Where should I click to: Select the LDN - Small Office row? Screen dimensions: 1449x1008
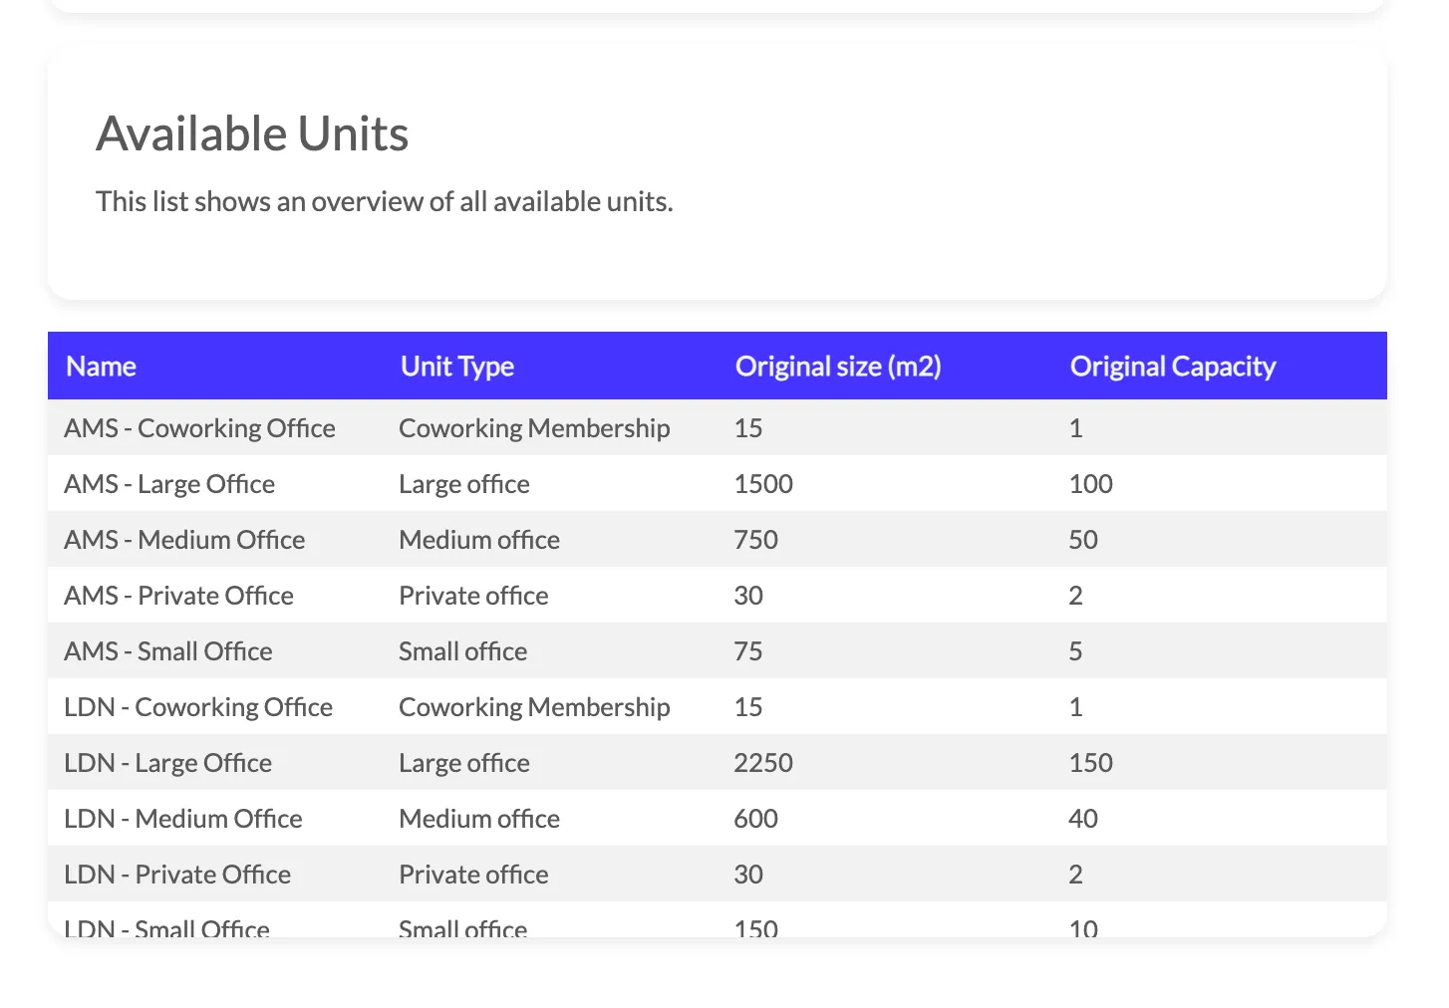click(718, 920)
